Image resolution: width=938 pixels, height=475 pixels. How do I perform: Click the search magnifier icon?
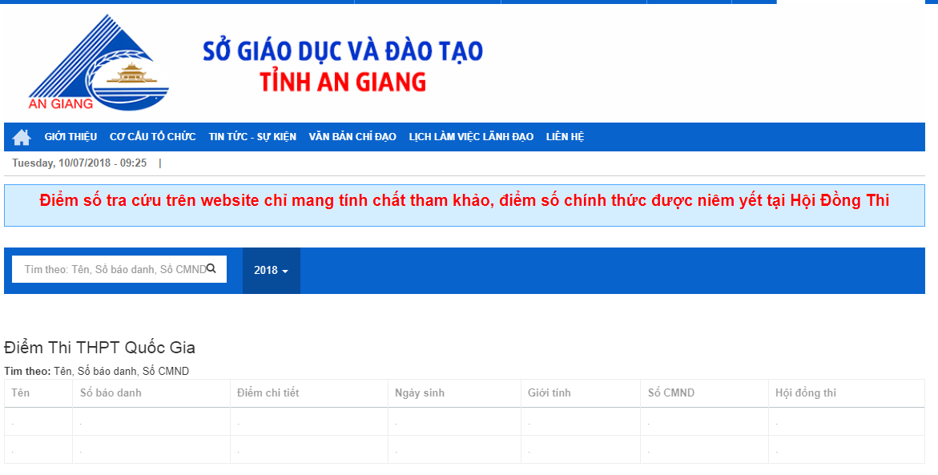(x=211, y=268)
